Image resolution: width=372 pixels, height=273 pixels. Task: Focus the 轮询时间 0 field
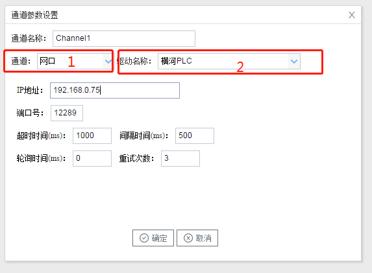pos(92,158)
